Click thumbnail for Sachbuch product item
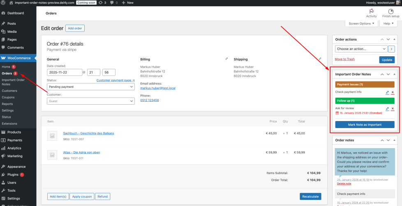 (x=52, y=135)
